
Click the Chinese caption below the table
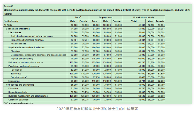click(x=97, y=109)
